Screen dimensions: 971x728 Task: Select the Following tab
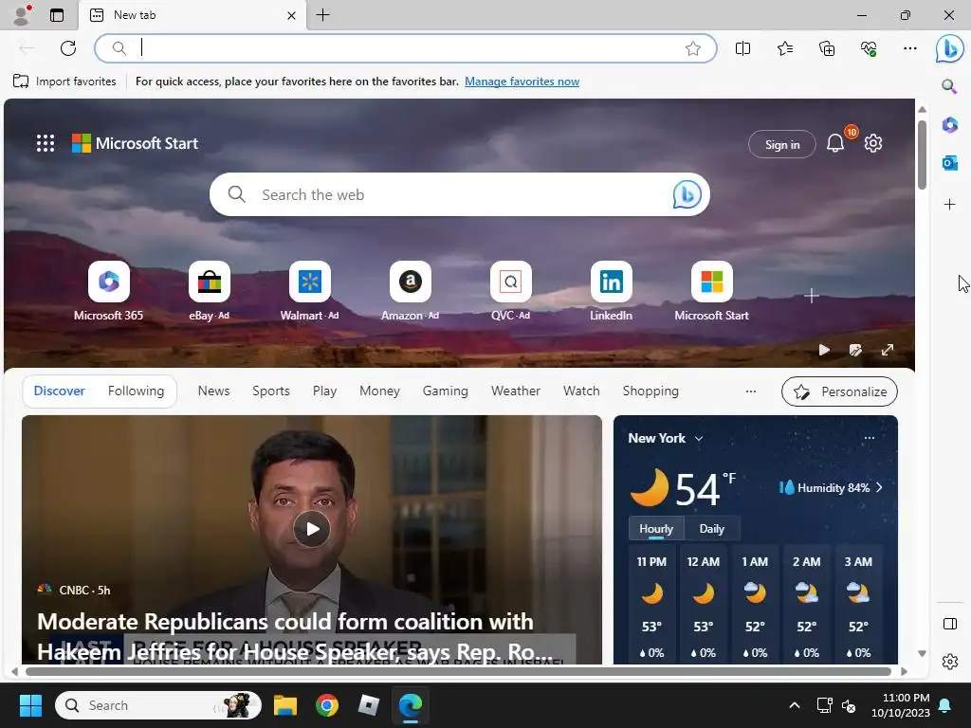(x=136, y=391)
